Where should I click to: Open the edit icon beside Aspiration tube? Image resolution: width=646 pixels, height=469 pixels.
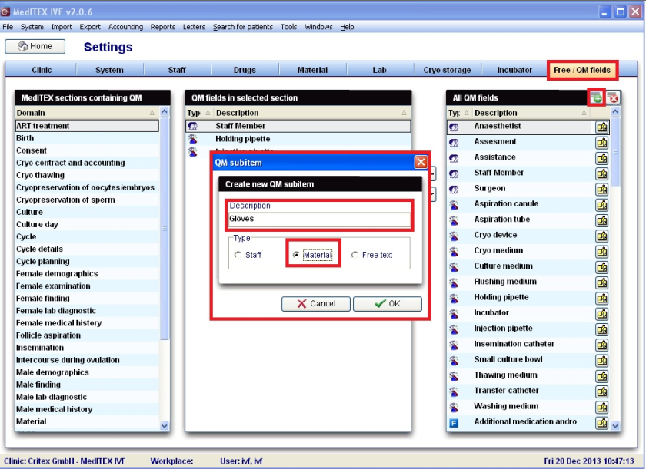[602, 221]
